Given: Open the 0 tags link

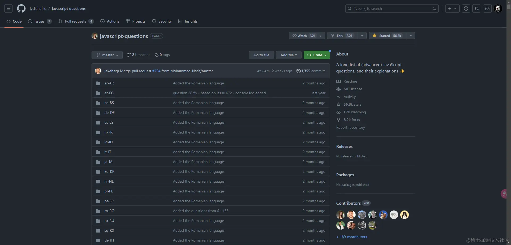Looking at the screenshot, I should pos(162,55).
